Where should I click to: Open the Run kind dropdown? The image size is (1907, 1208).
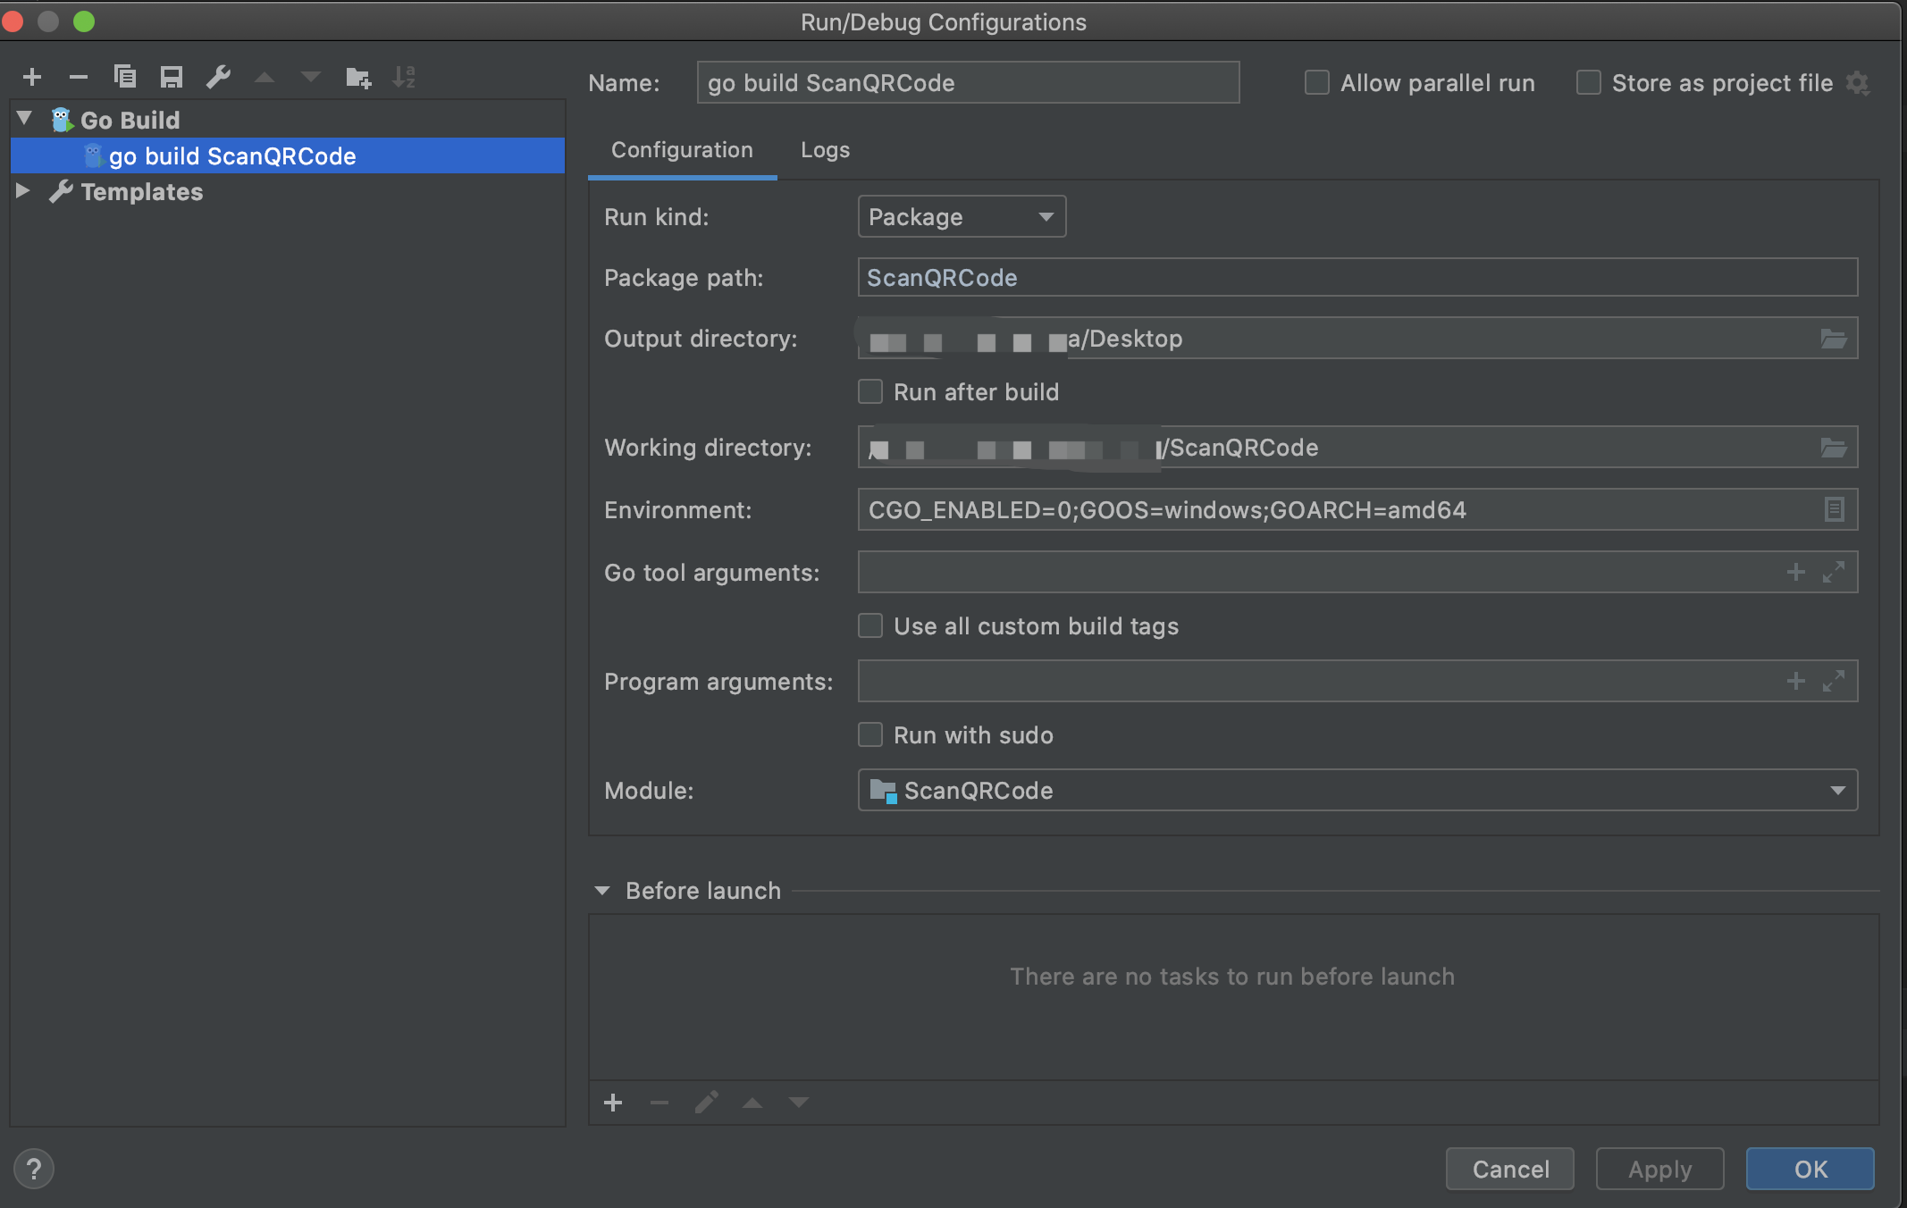[x=962, y=217]
